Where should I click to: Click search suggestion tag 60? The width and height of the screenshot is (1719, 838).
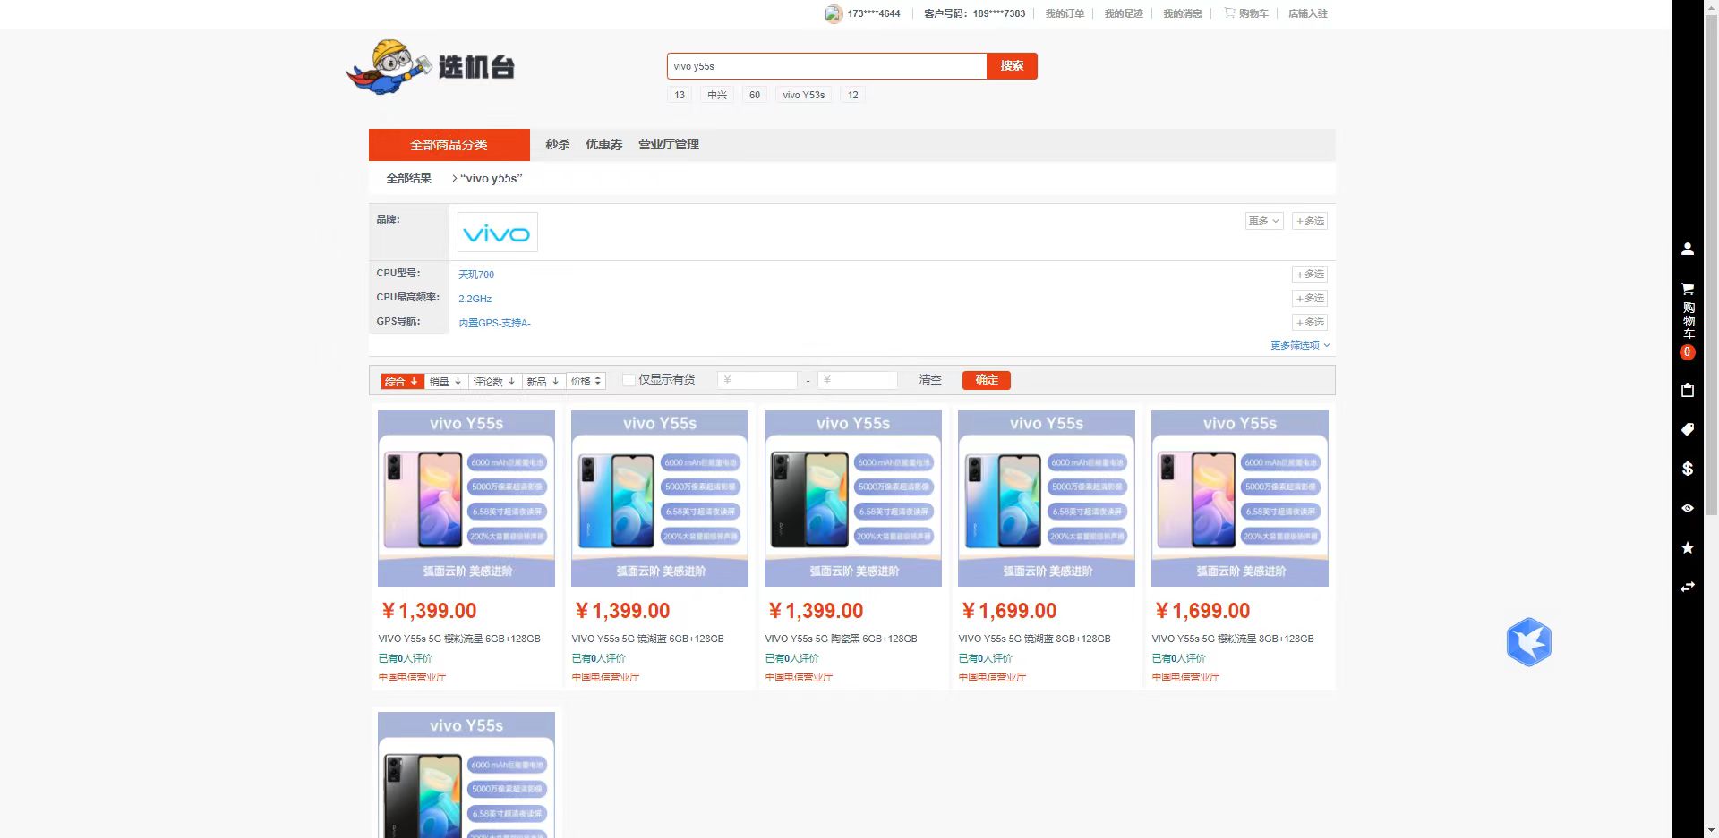pos(755,95)
